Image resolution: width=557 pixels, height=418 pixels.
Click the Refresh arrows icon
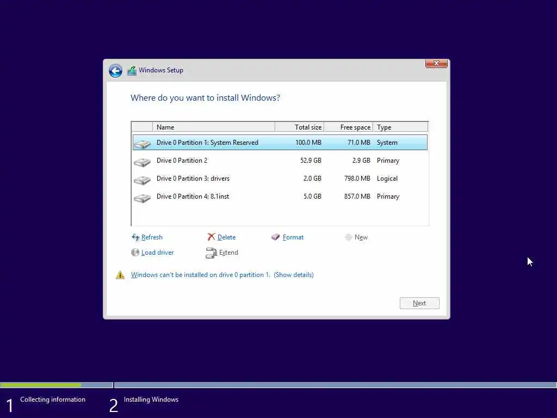135,237
